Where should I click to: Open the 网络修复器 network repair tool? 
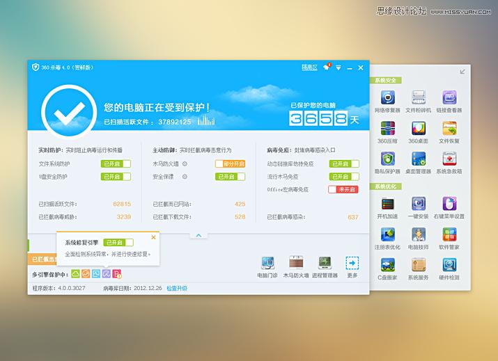387,97
